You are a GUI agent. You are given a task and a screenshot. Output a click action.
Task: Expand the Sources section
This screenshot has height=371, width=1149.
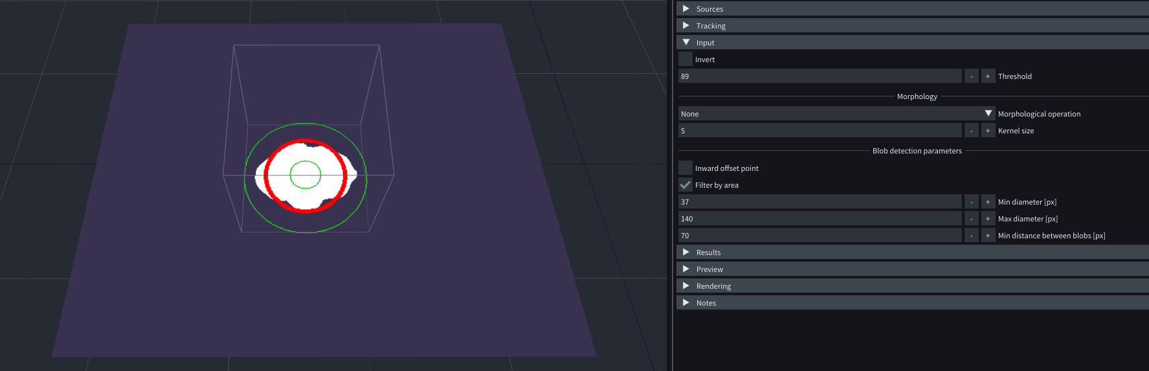[x=912, y=8]
